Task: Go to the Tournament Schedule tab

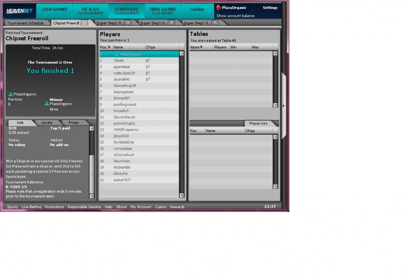Action: coord(26,23)
